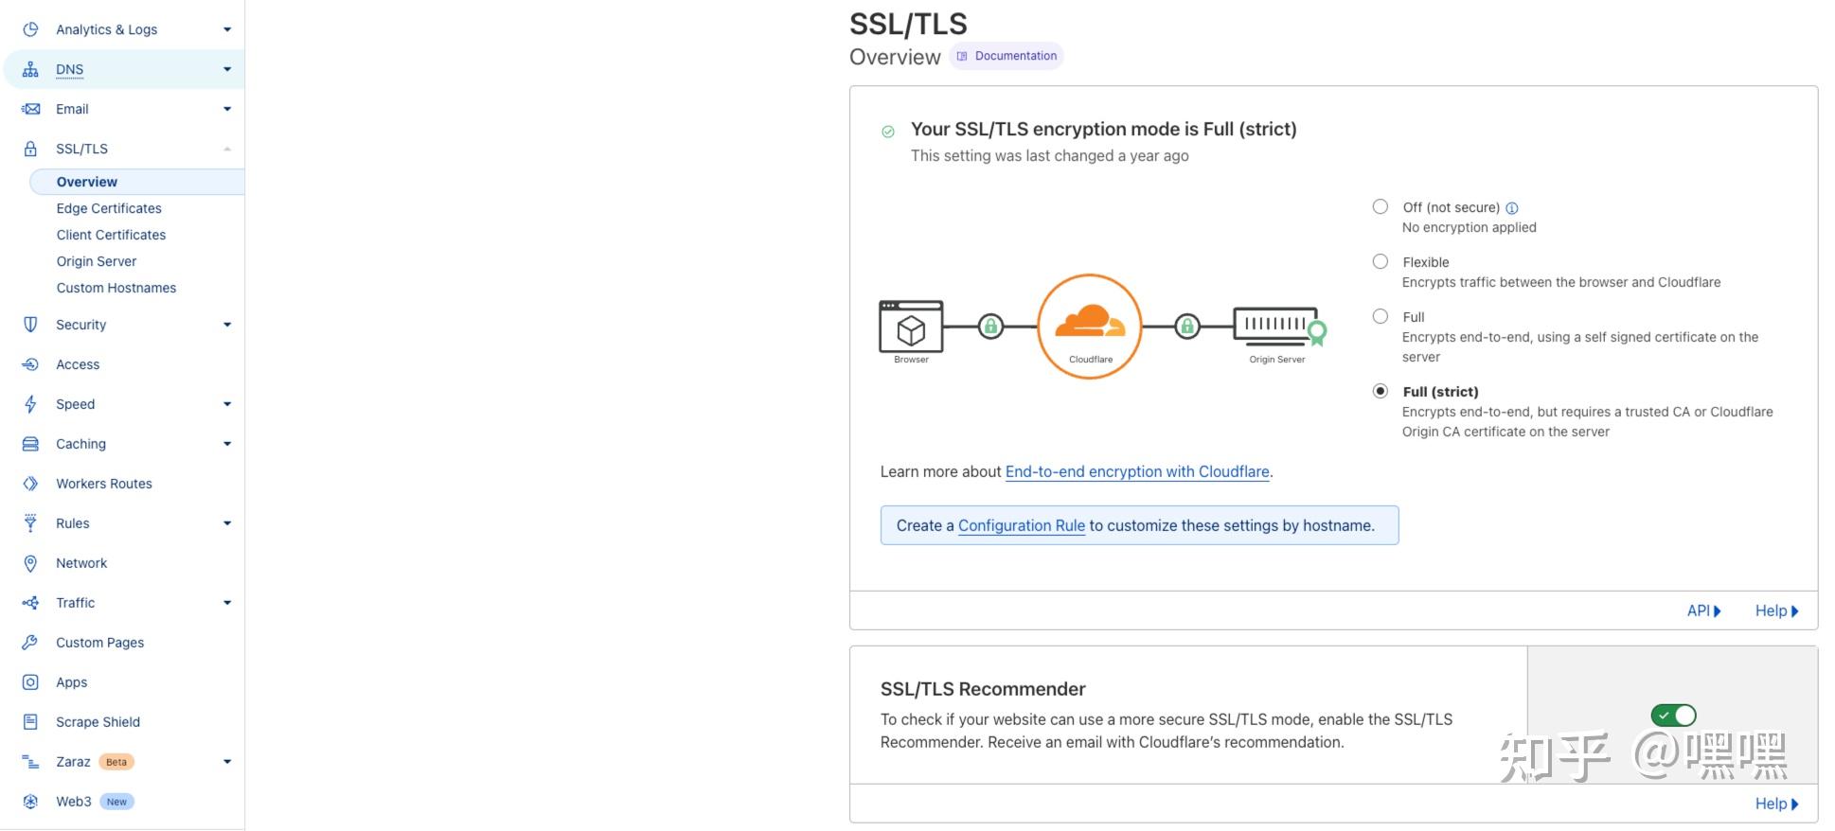Viewport: 1835px width, 831px height.
Task: Choose the Full encryption mode option
Action: click(1381, 316)
